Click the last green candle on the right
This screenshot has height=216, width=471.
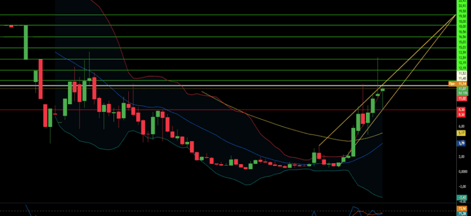(383, 90)
